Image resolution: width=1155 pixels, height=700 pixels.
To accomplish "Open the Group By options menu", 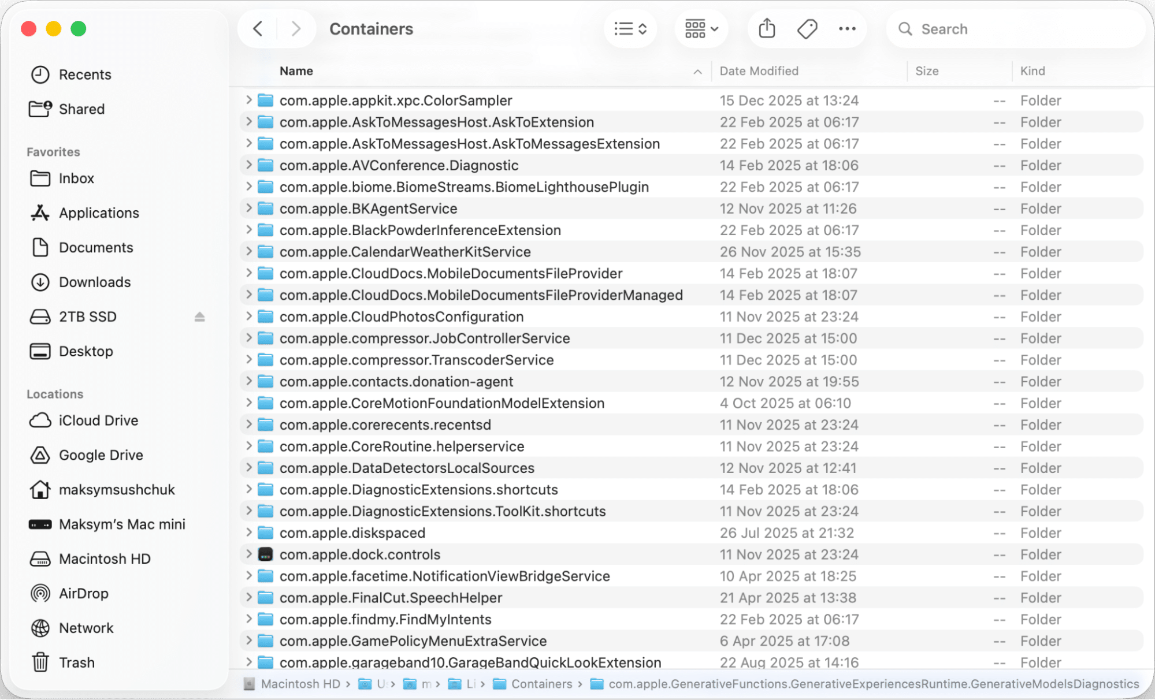I will (701, 29).
